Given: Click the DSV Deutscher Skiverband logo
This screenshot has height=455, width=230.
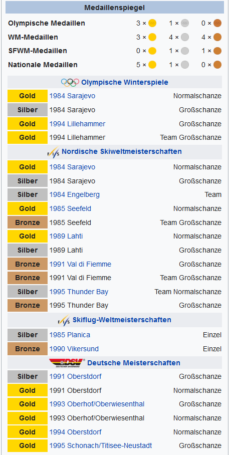Looking at the screenshot, I should [67, 363].
